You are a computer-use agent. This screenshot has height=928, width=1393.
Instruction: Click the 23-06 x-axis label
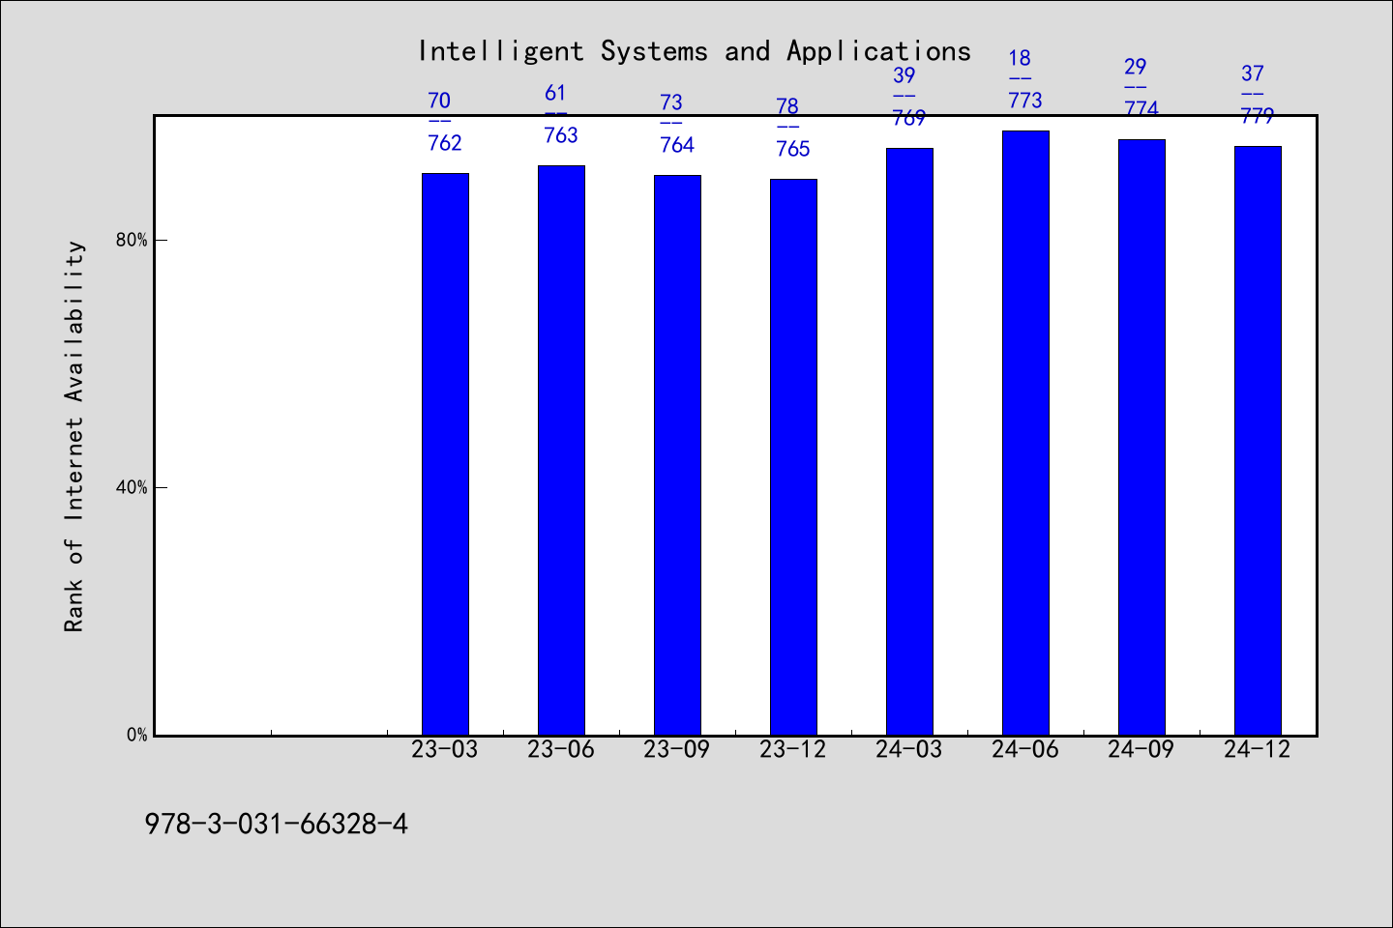pyautogui.click(x=561, y=749)
